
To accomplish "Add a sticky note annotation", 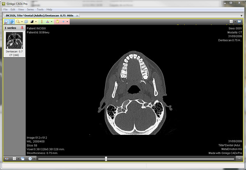I will tap(57, 22).
